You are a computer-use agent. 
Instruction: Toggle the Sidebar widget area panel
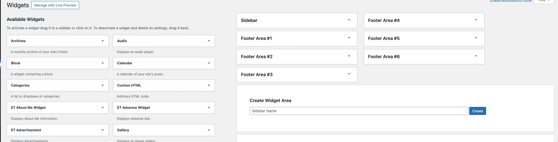[x=349, y=20]
